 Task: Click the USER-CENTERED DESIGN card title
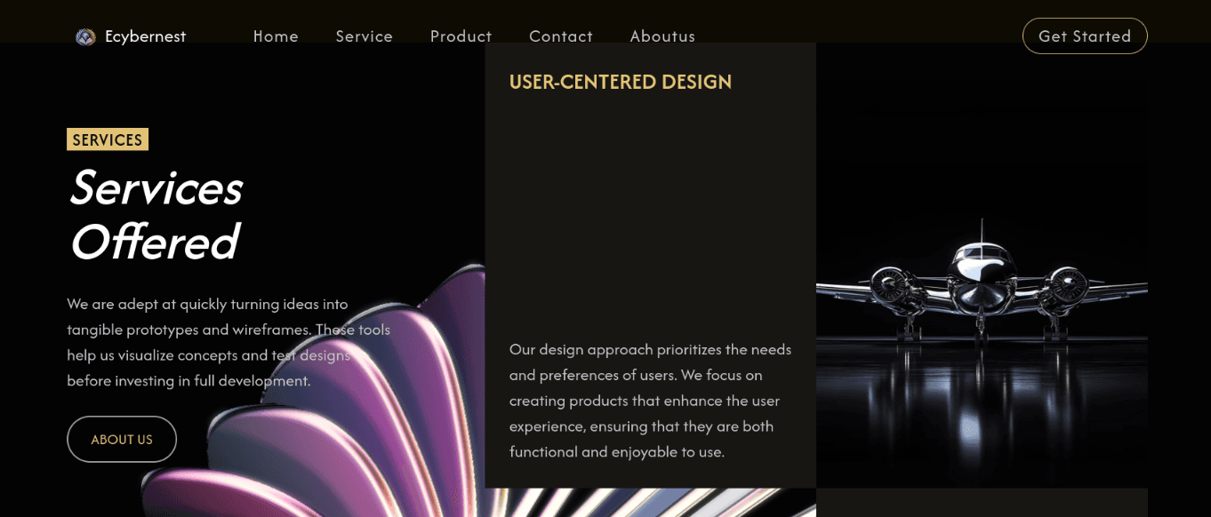point(621,82)
